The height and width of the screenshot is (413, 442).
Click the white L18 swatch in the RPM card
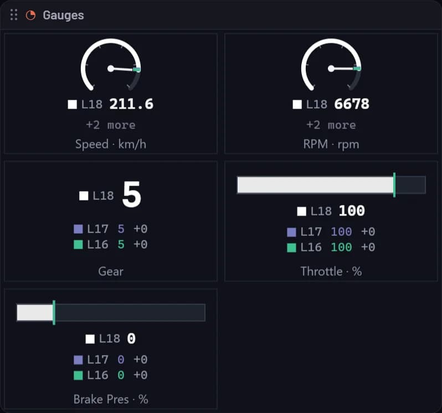[x=297, y=104]
